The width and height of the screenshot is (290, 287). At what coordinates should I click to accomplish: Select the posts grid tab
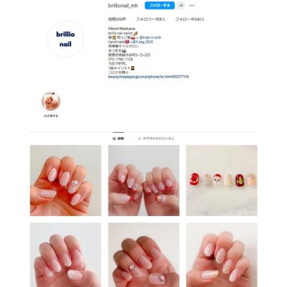pyautogui.click(x=118, y=138)
